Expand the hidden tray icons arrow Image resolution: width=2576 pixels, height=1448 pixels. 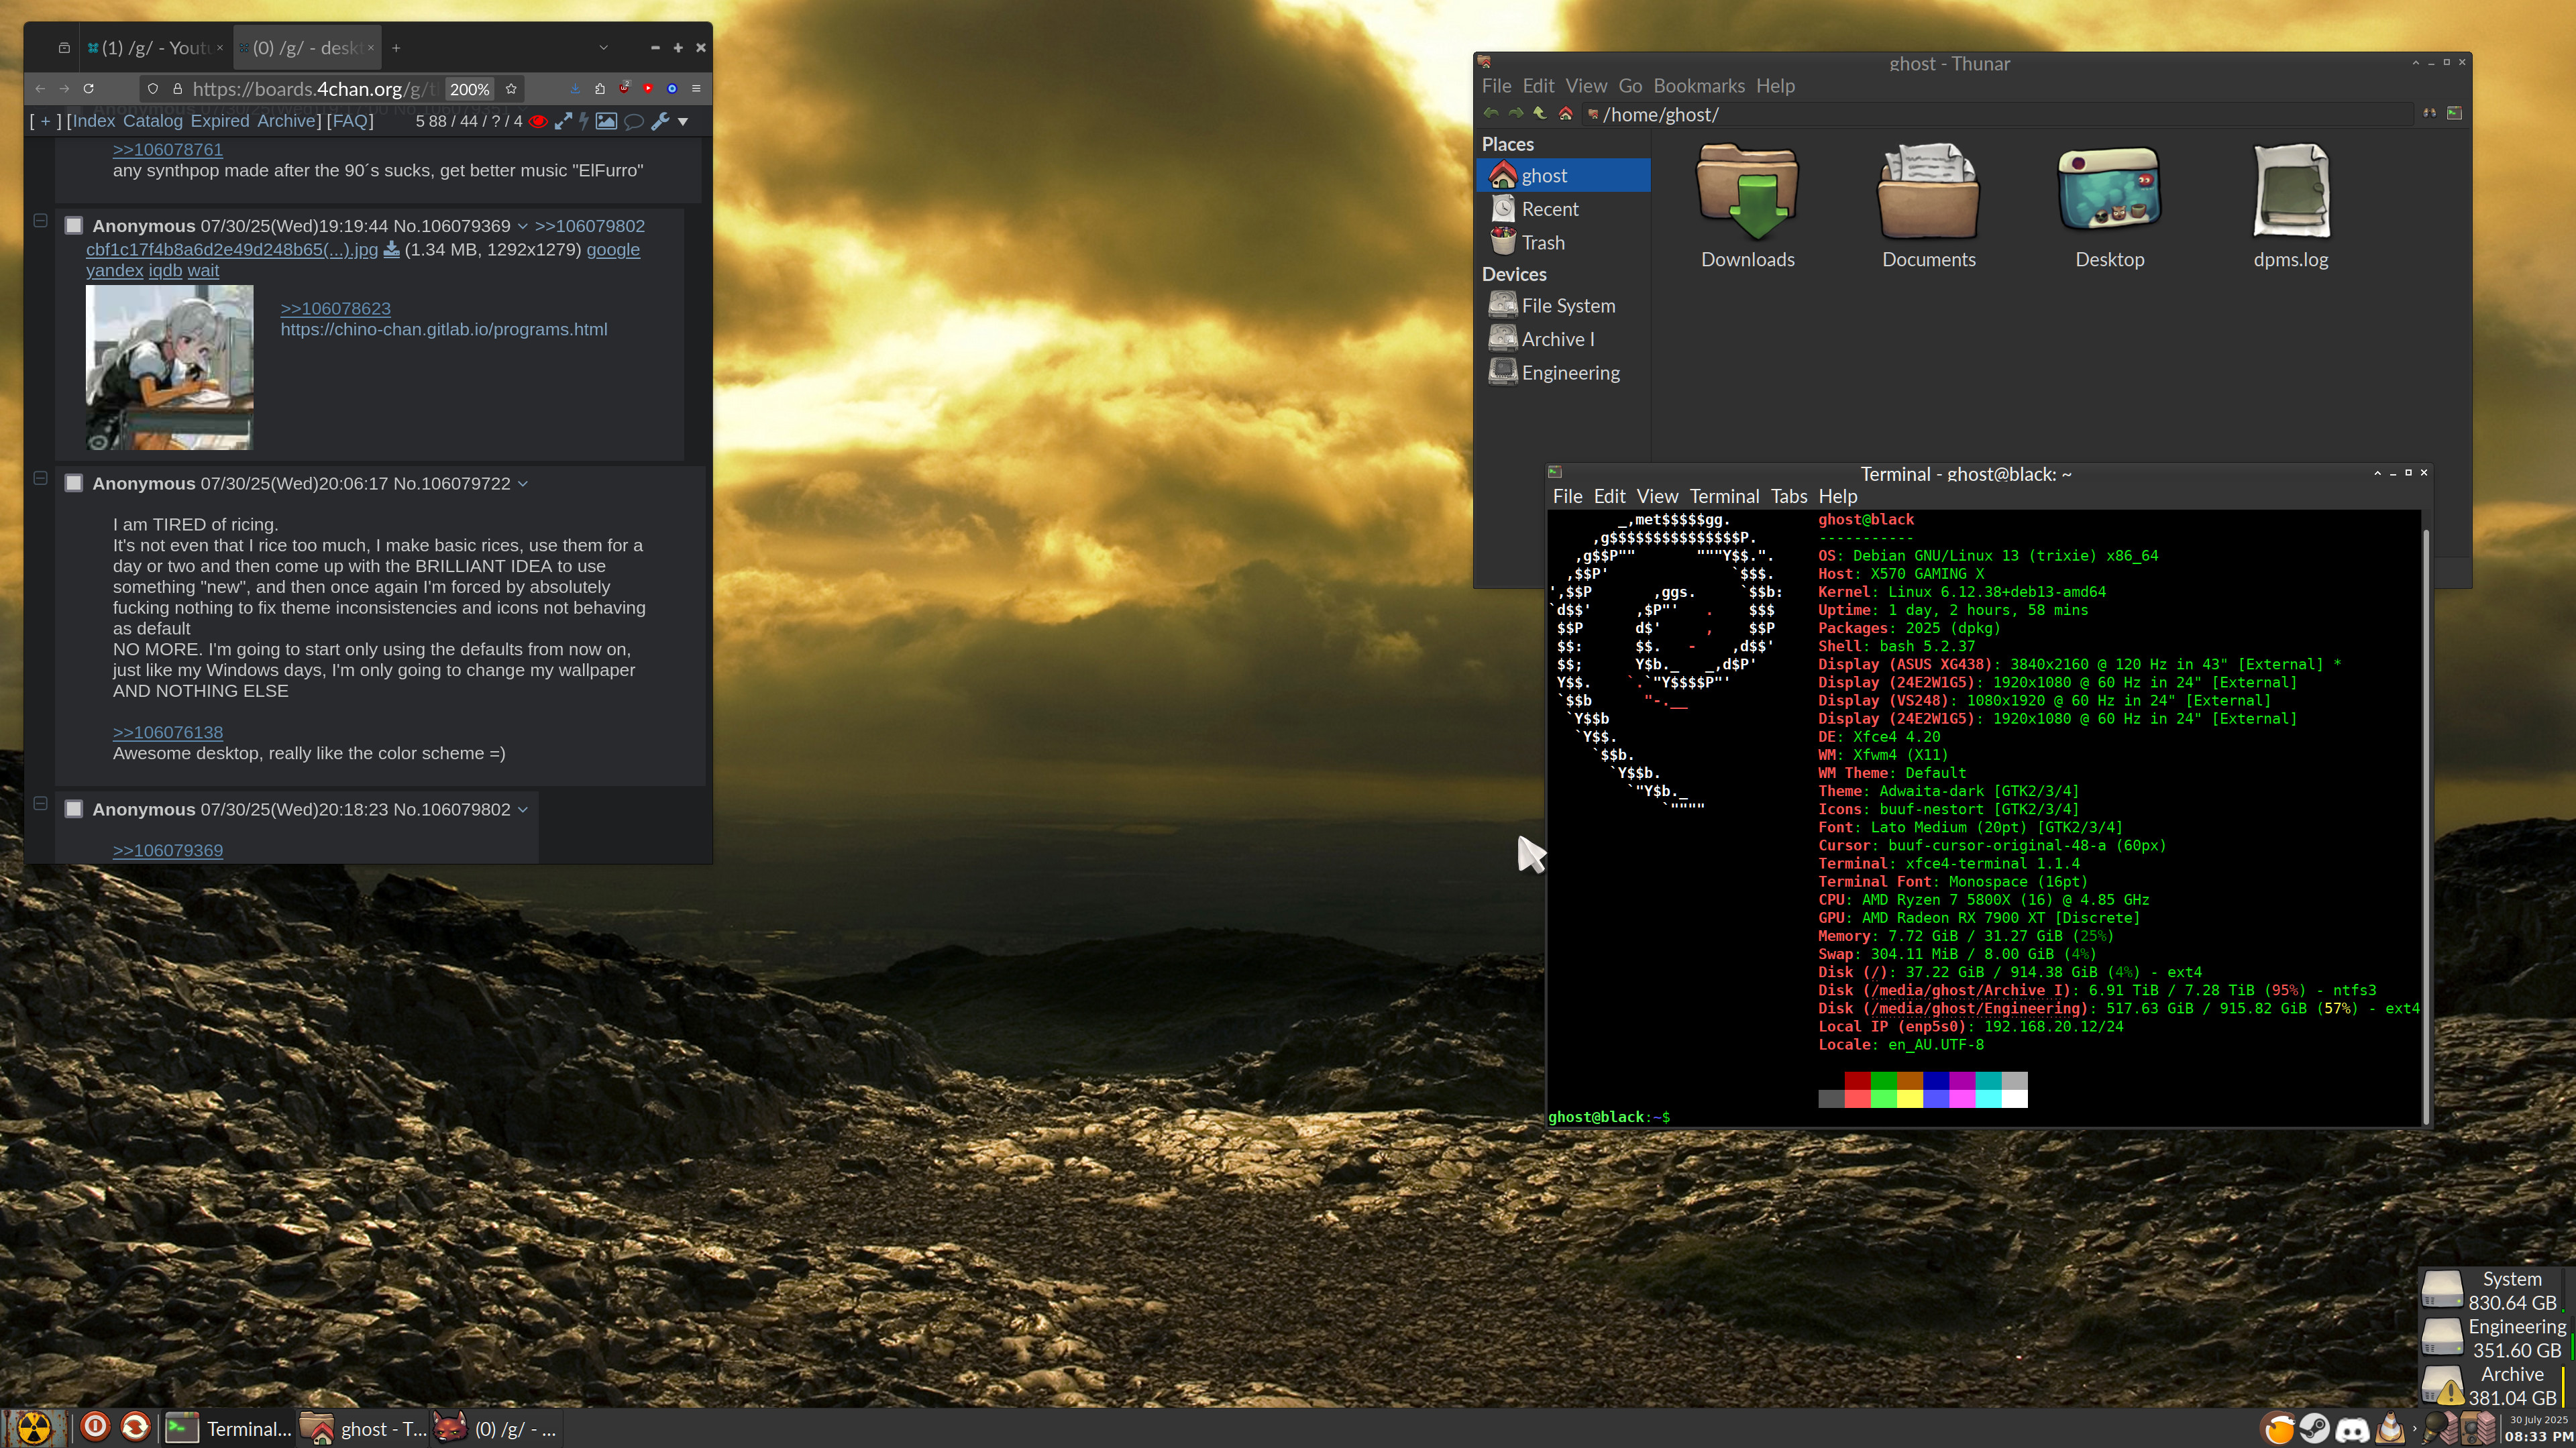pyautogui.click(x=2414, y=1429)
